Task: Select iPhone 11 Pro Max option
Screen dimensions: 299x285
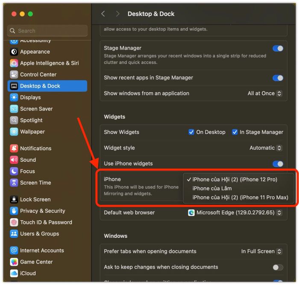Action: pos(240,197)
